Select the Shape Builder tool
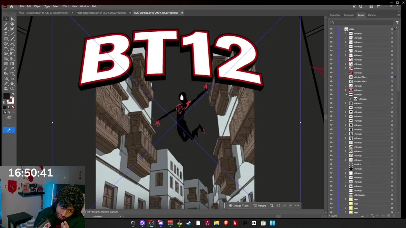Viewport: 406px width, 228px height. point(6,59)
